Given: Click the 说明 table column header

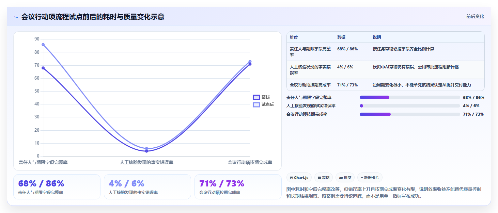Looking at the screenshot, I should [x=377, y=37].
